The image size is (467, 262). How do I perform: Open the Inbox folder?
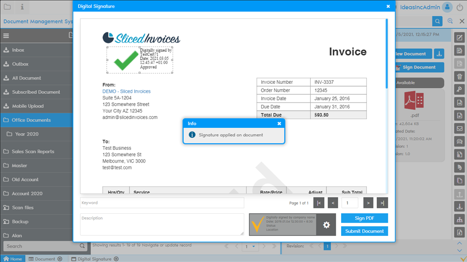(36, 50)
